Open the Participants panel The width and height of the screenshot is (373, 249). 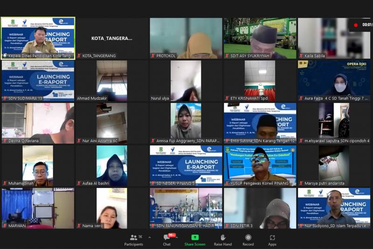tap(133, 239)
